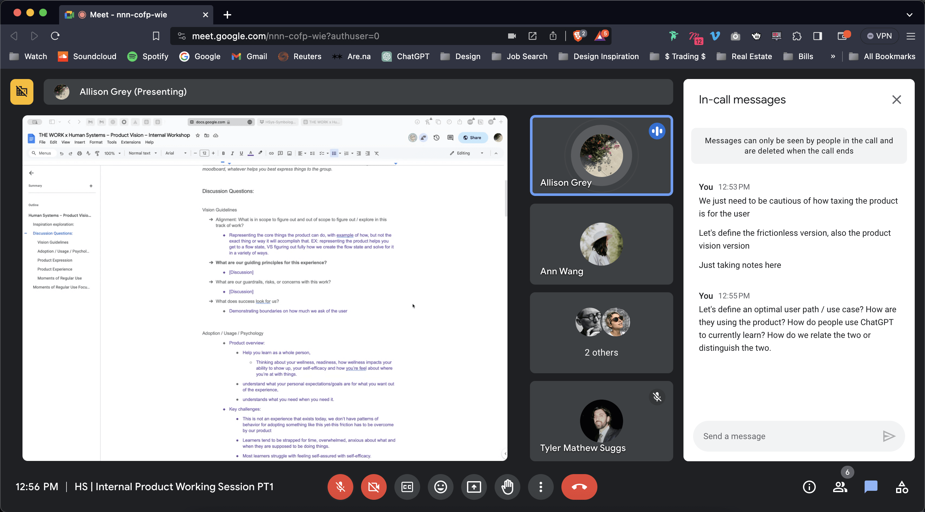Enable closed captions
925x512 pixels.
pos(407,487)
